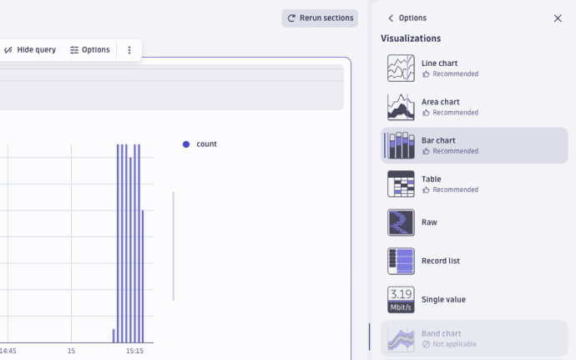Image resolution: width=576 pixels, height=360 pixels.
Task: Choose the Area chart visualization icon
Action: (401, 107)
